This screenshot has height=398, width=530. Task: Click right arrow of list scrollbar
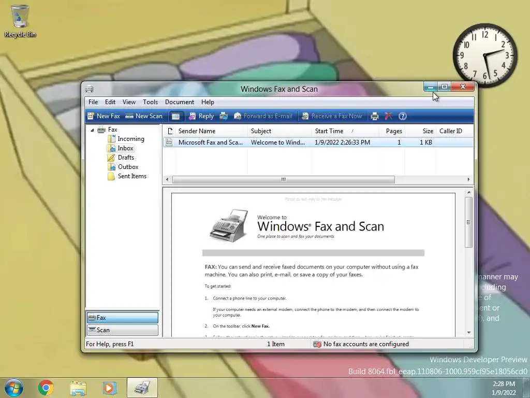(468, 179)
